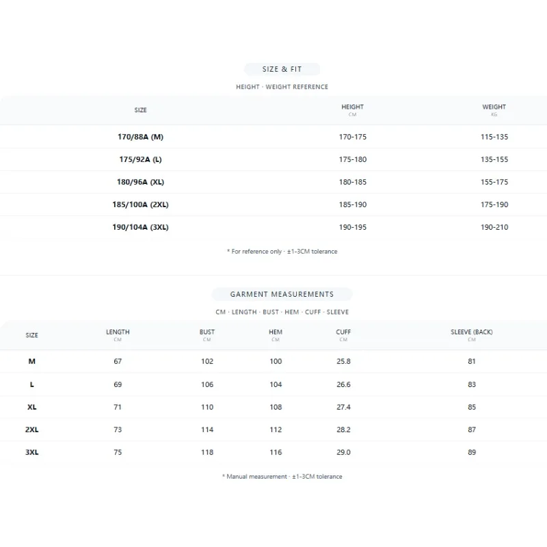The image size is (547, 547).
Task: Select size row "175/92A (L)"
Action: (x=140, y=159)
